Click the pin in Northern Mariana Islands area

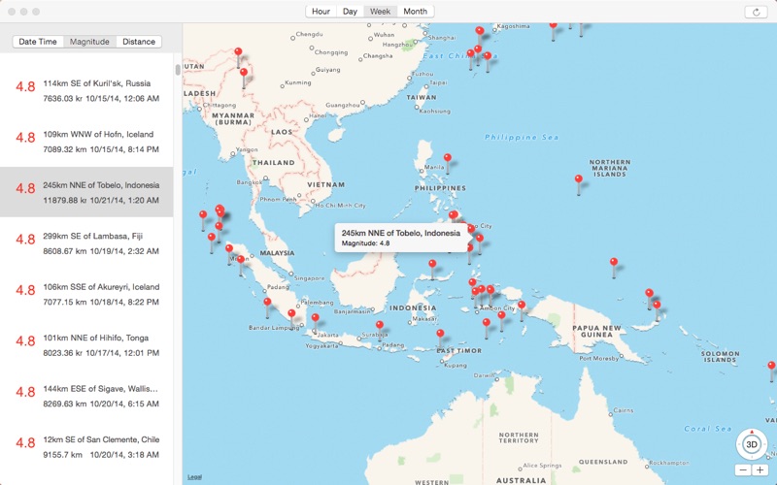(578, 179)
